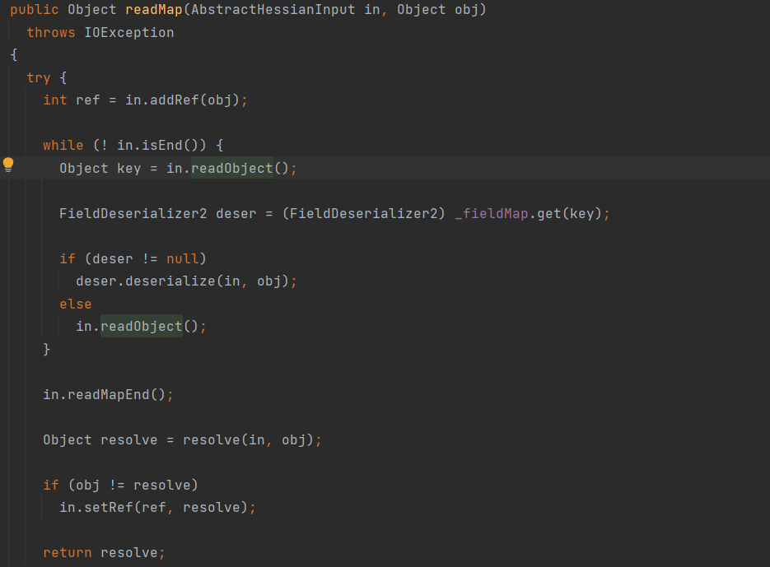Image resolution: width=770 pixels, height=567 pixels.
Task: Click readObject on the Object key line
Action: (231, 168)
